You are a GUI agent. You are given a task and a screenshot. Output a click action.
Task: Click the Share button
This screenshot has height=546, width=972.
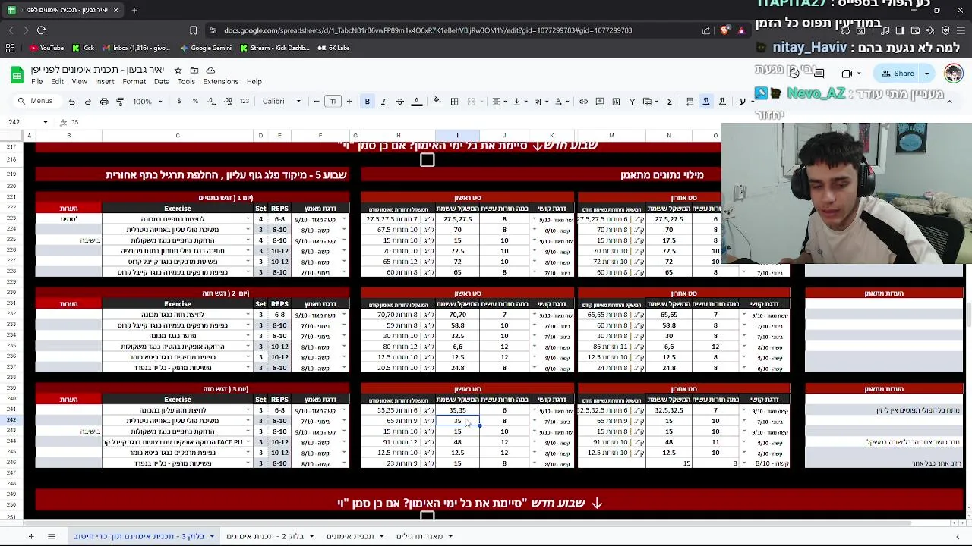[898, 74]
